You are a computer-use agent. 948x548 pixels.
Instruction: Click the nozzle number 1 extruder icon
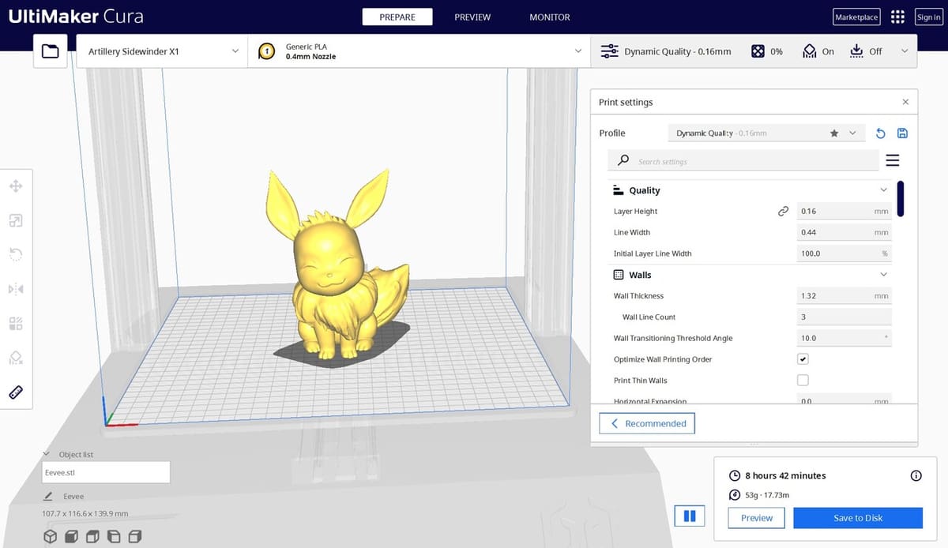[267, 51]
